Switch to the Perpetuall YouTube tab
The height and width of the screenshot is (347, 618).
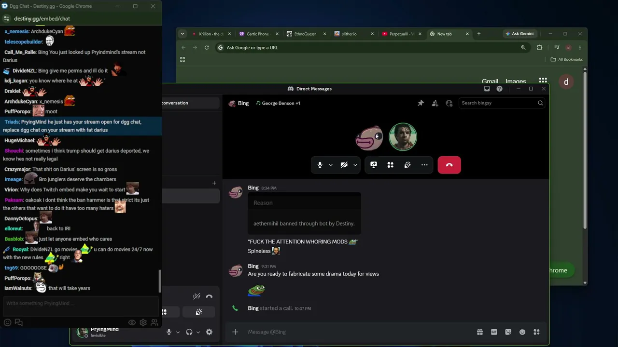point(400,34)
